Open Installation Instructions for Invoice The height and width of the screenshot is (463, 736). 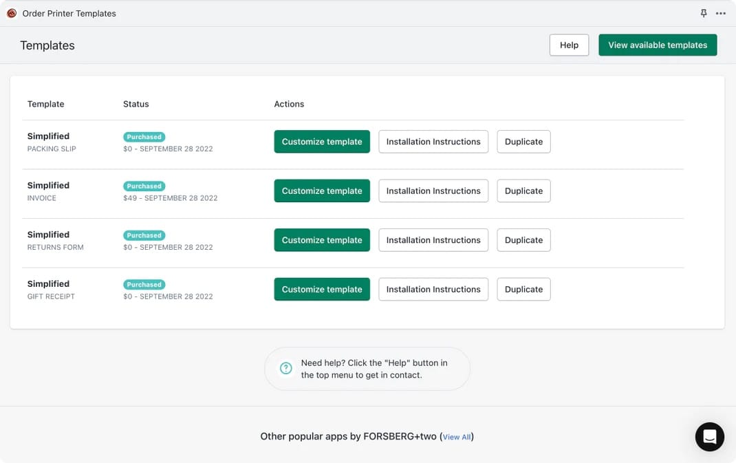coord(433,191)
